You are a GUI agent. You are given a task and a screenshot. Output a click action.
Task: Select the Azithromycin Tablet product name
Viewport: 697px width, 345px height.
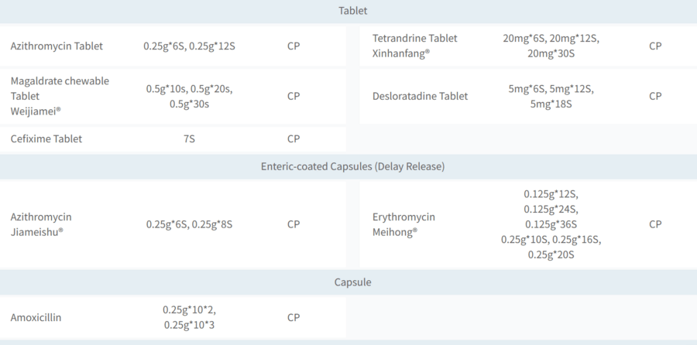[57, 46]
